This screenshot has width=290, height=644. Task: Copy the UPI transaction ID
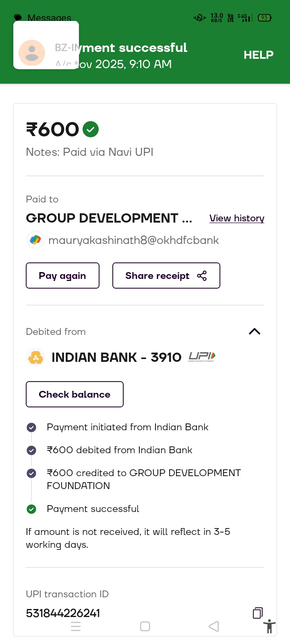(x=258, y=613)
